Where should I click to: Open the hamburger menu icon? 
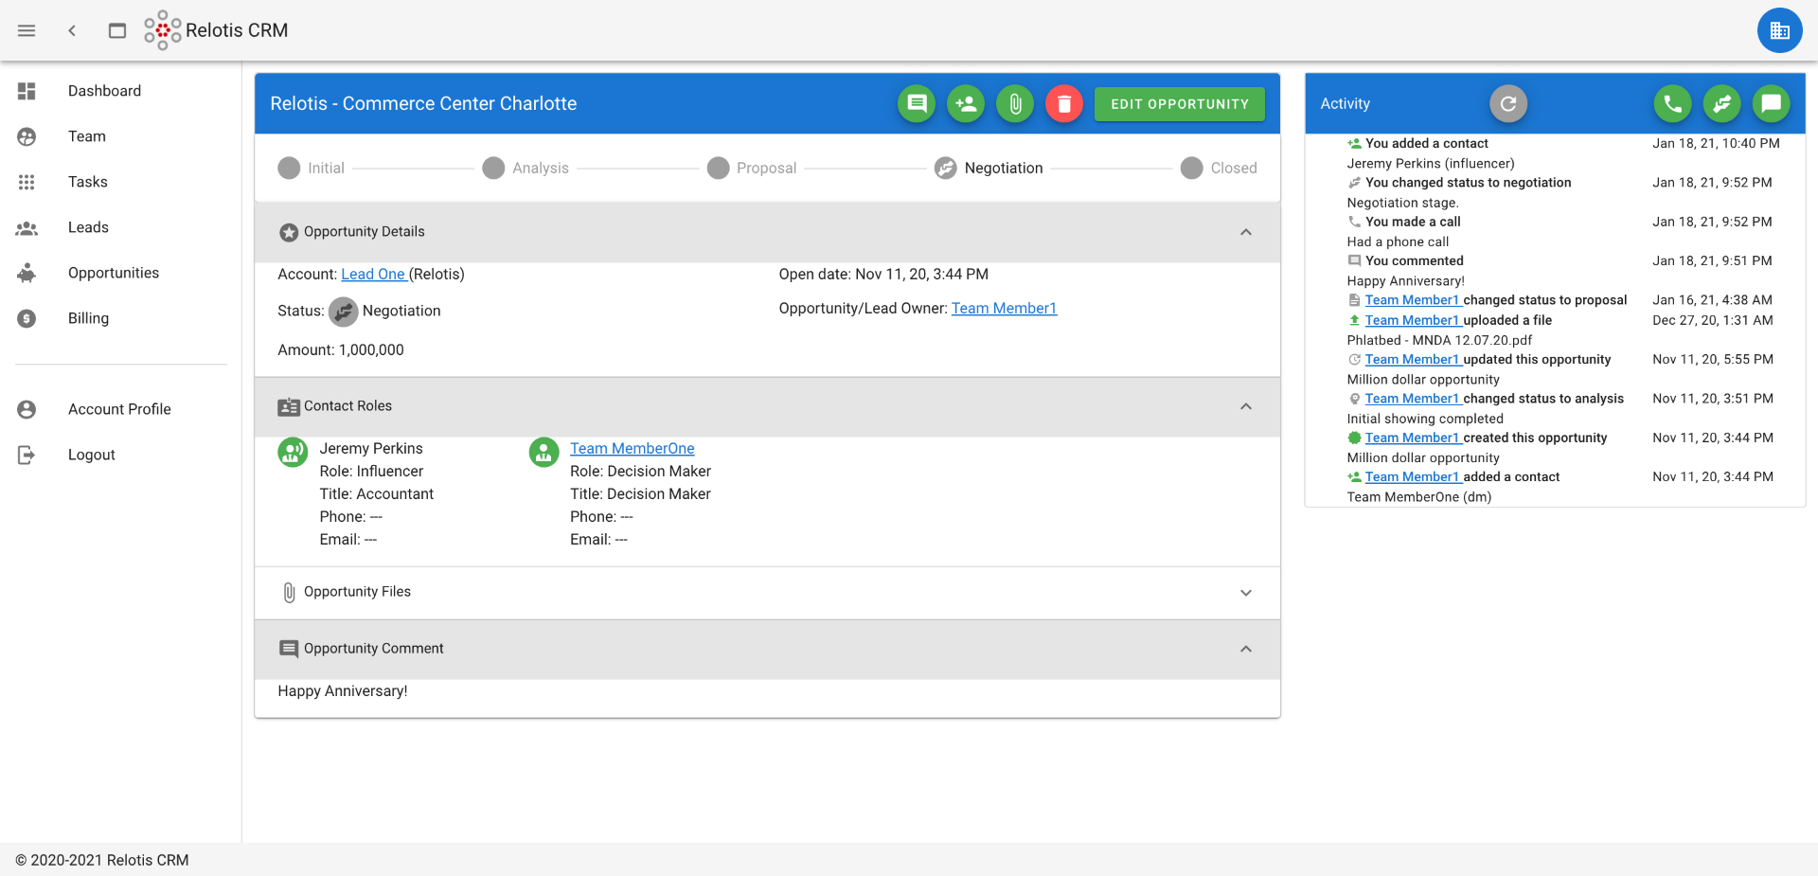point(27,30)
